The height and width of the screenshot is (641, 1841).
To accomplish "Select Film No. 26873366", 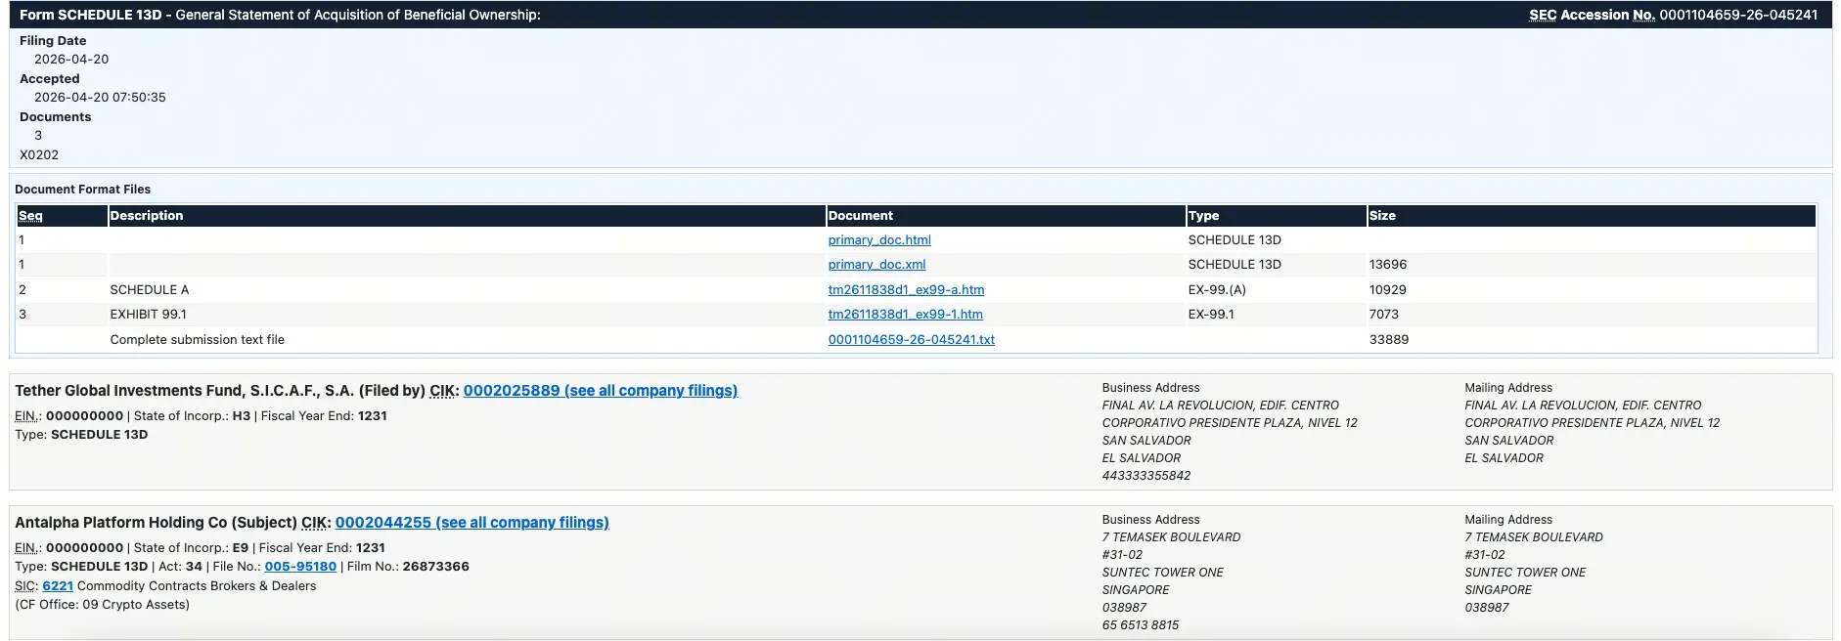I will (x=436, y=567).
